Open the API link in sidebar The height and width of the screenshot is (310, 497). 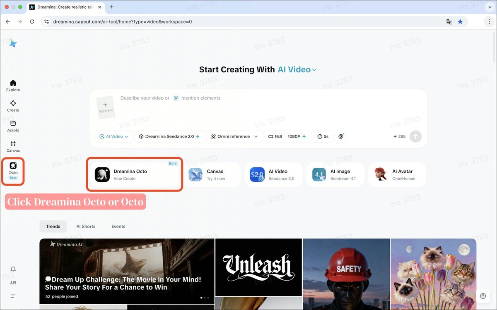tap(13, 283)
